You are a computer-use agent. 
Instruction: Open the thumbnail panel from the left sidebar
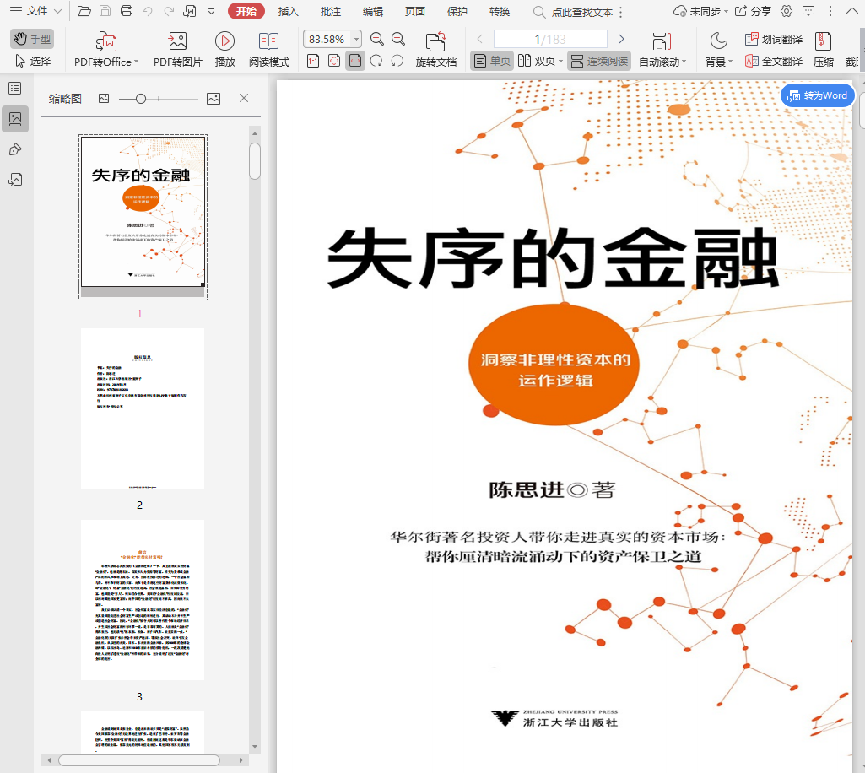point(15,119)
